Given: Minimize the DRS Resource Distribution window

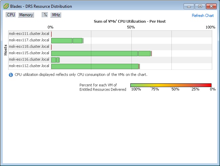Looking at the screenshot, I should tap(189, 6).
